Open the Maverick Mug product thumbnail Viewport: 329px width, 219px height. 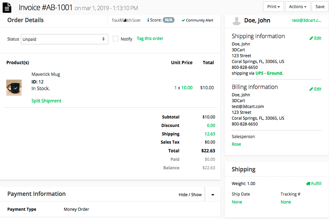click(x=14, y=88)
